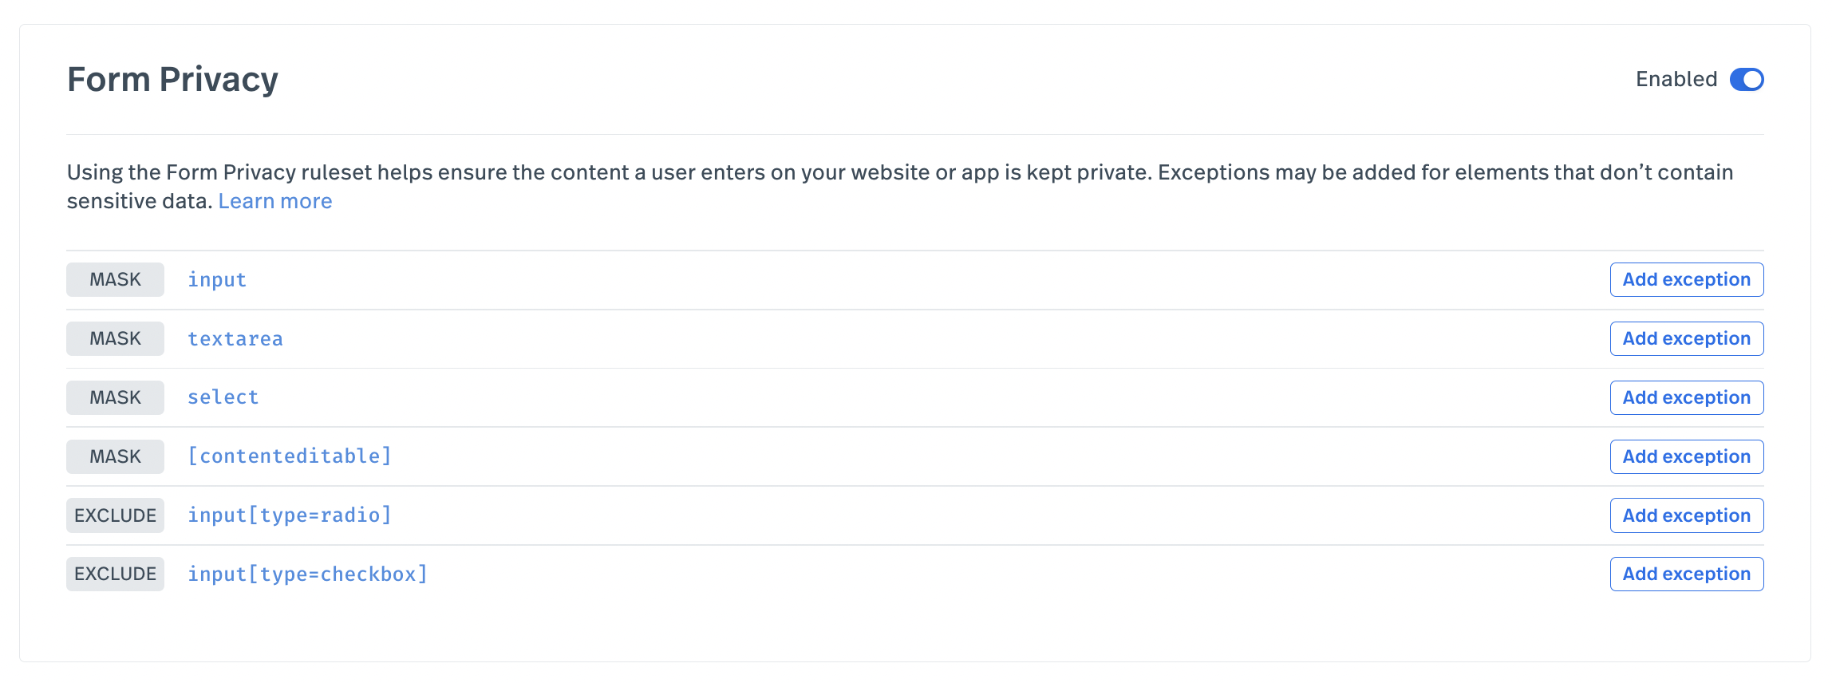This screenshot has width=1832, height=683.
Task: Click the textarea selector text
Action: coord(235,339)
